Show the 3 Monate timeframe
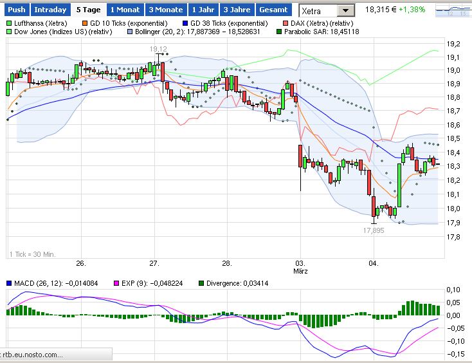The width and height of the screenshot is (472, 363). coord(166,10)
